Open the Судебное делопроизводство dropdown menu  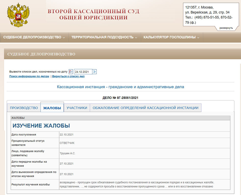click(x=34, y=37)
